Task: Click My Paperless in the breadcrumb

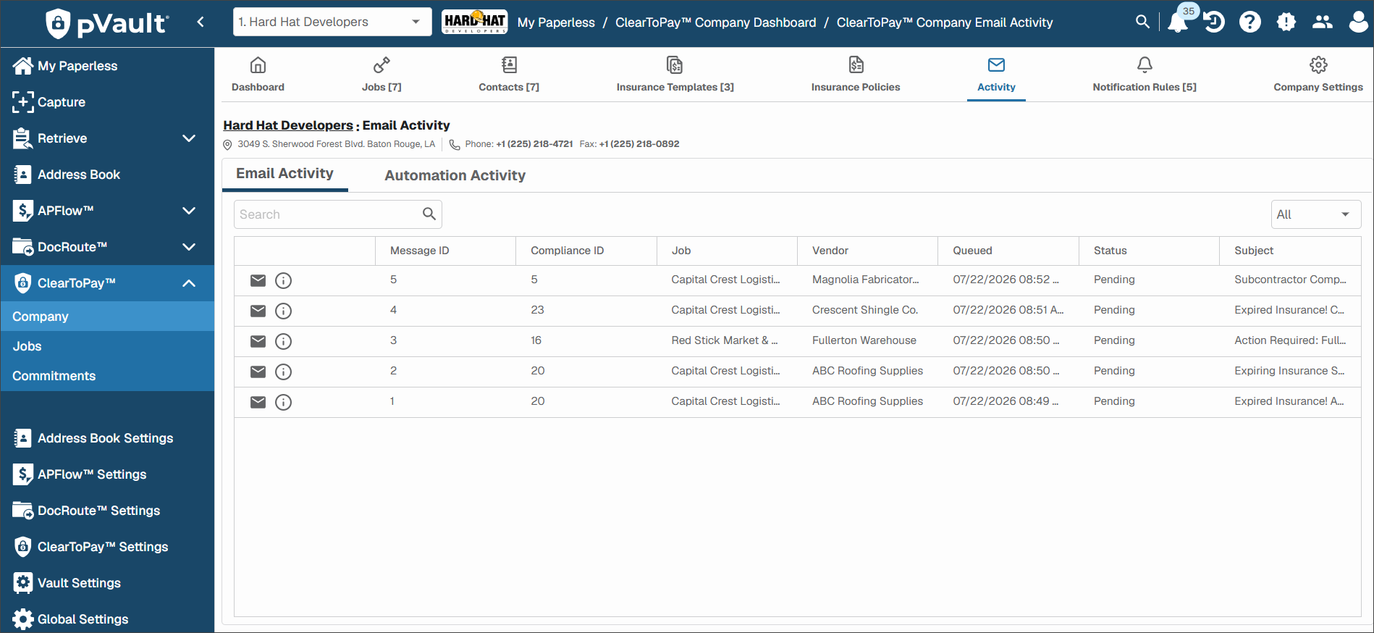Action: pyautogui.click(x=556, y=22)
